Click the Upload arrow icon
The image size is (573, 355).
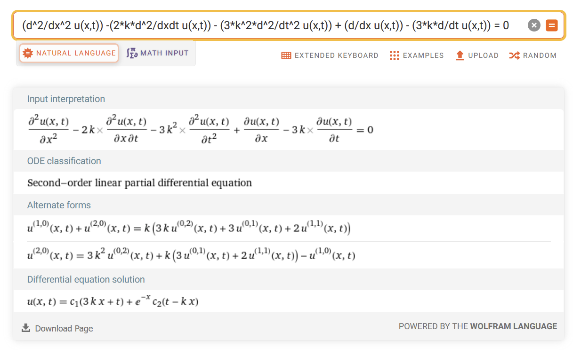coord(460,55)
